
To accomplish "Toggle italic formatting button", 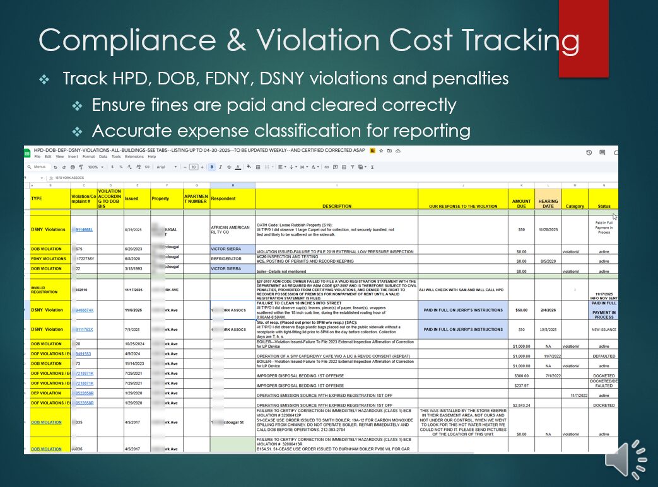I will [220, 167].
